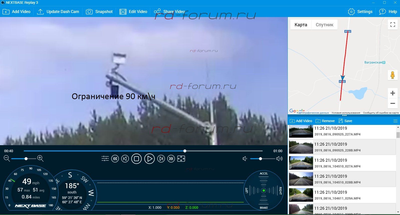Open Settings from the top toolbar
Viewport: 400px width, 215px height.
click(x=360, y=12)
